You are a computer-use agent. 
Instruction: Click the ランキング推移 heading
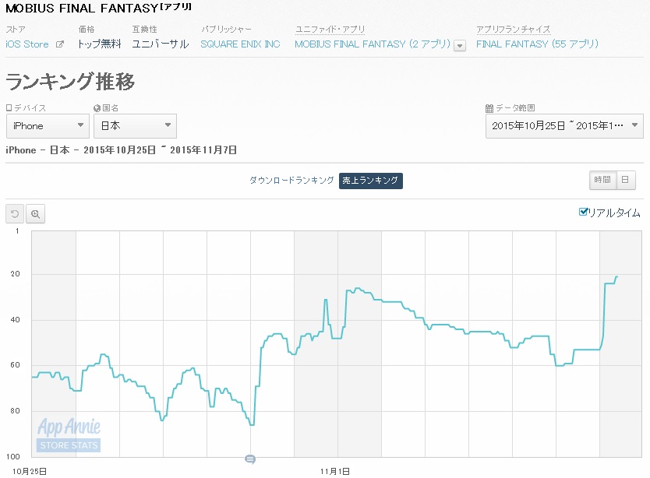coord(70,81)
